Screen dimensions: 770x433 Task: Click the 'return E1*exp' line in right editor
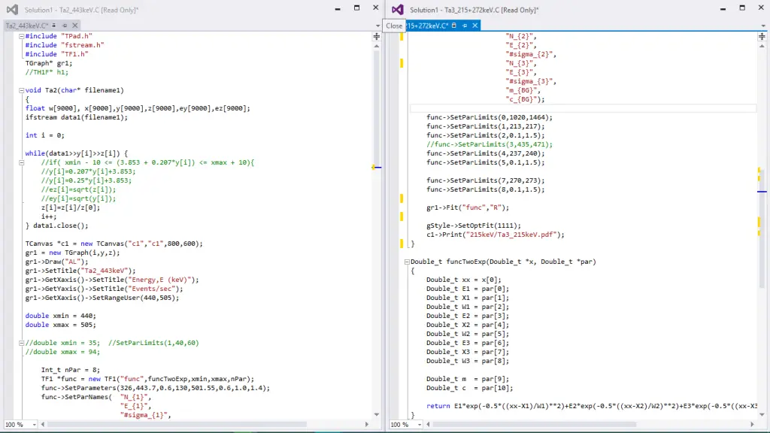(x=591, y=406)
